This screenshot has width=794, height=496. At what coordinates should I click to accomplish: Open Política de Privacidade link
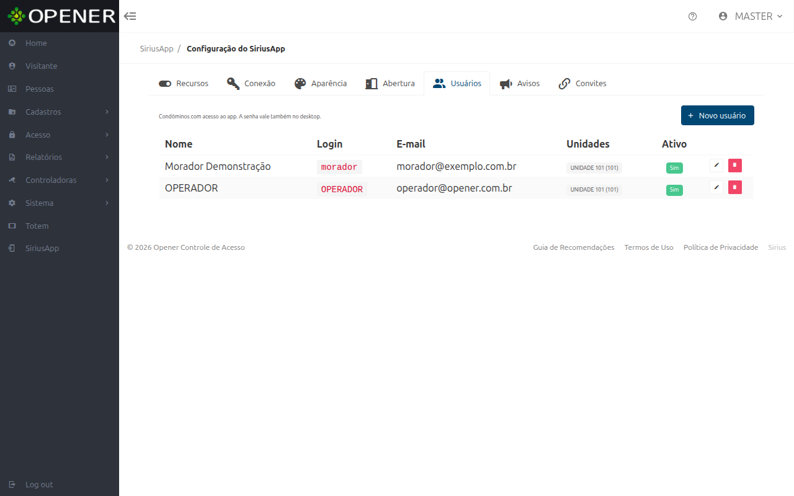click(x=721, y=247)
